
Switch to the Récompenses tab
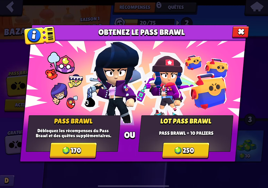point(135,7)
